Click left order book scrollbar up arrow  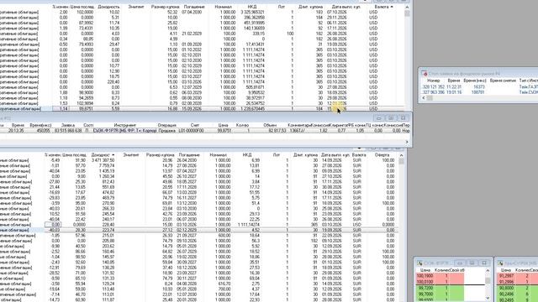(488, 270)
